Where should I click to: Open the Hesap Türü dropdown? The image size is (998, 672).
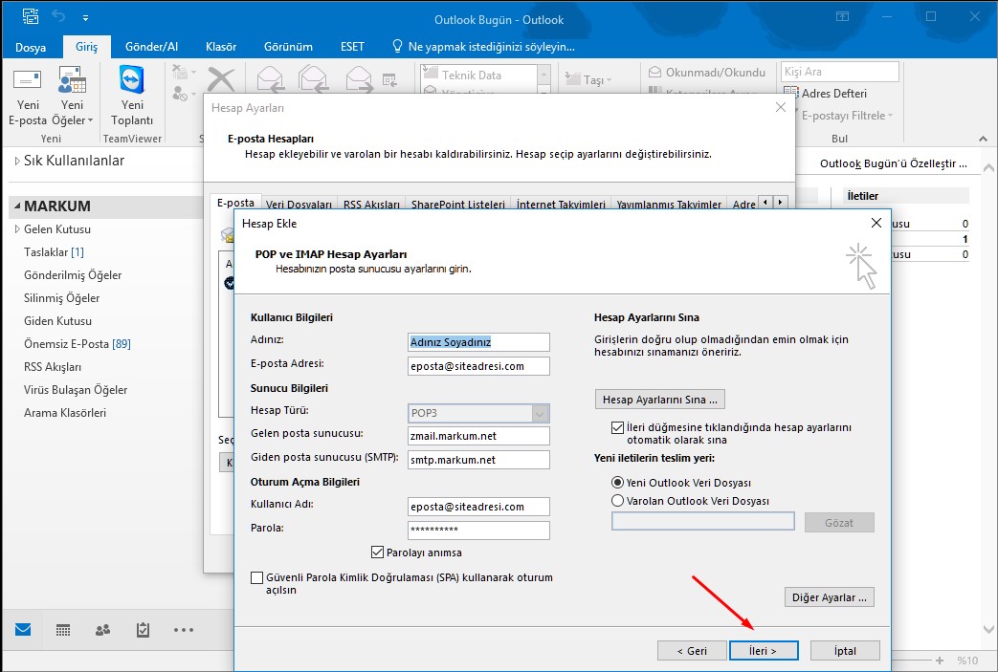coord(478,413)
